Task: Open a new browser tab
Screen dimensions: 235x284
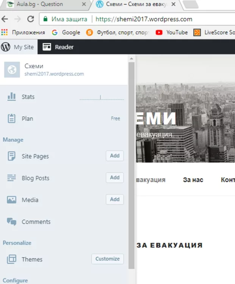Action: (x=191, y=4)
